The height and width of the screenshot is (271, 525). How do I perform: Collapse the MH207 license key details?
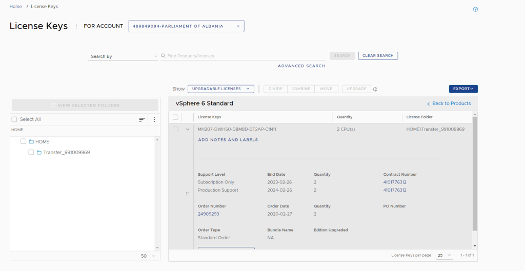(188, 130)
